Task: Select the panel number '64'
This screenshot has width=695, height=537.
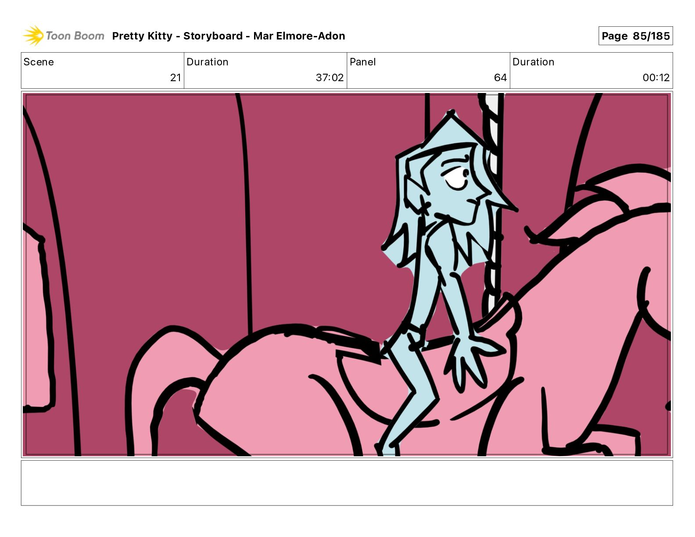Action: pos(500,78)
